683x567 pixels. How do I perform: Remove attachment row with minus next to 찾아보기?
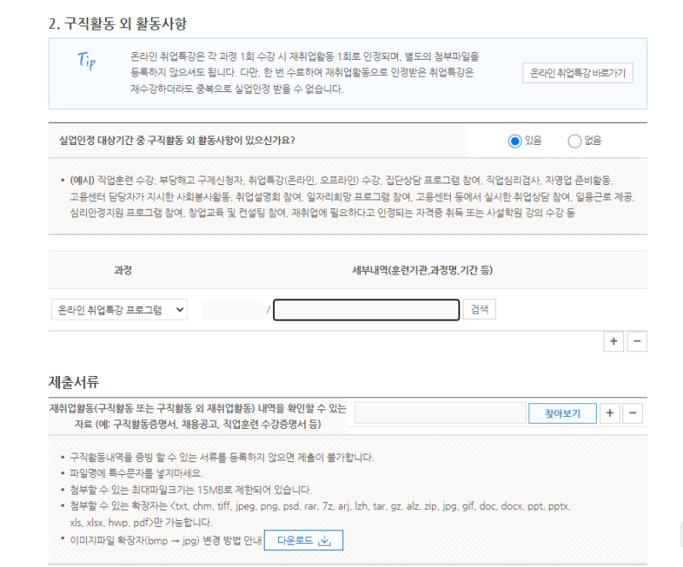click(633, 413)
